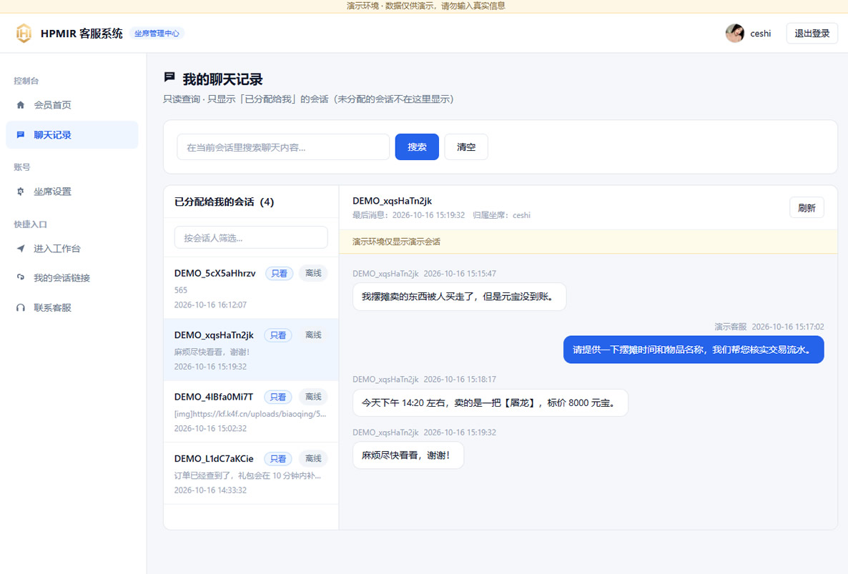The height and width of the screenshot is (574, 848).
Task: Click the blue 搜索 search button
Action: click(417, 147)
